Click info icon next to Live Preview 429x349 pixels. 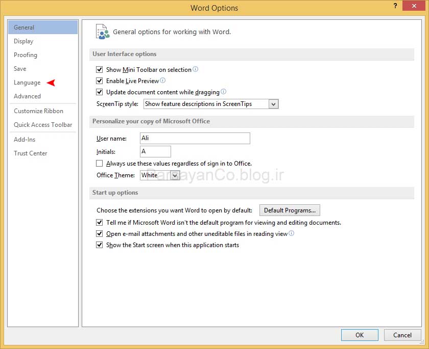point(163,80)
